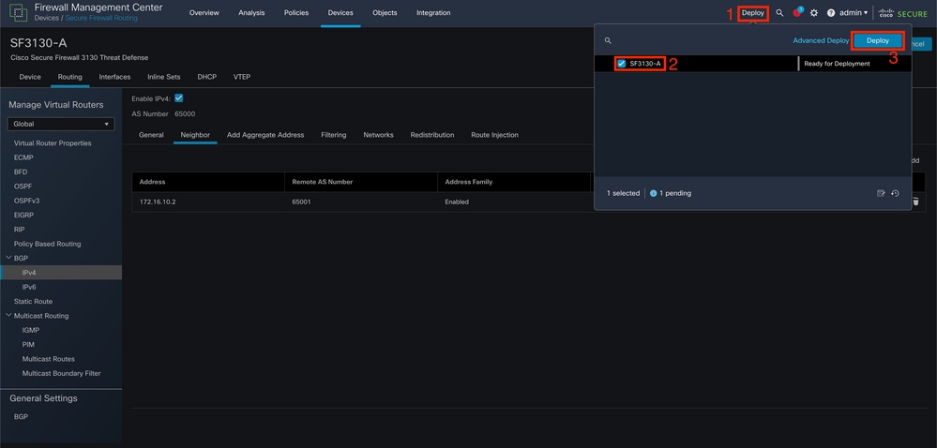The image size is (937, 448).
Task: Open OSPFv3 in the sidebar
Action: click(x=26, y=201)
